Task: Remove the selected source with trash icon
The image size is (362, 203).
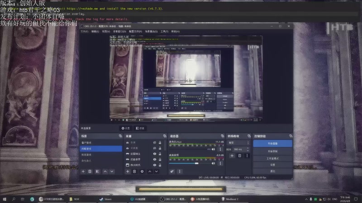Action: (x=134, y=171)
